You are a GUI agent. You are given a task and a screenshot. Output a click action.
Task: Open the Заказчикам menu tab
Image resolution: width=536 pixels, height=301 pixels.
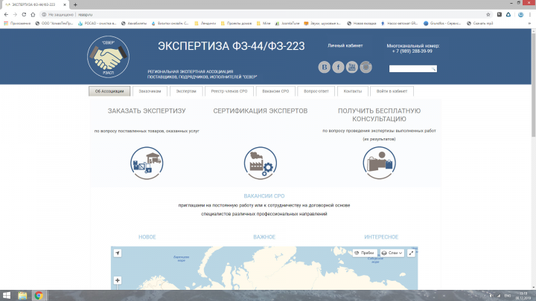(x=150, y=91)
